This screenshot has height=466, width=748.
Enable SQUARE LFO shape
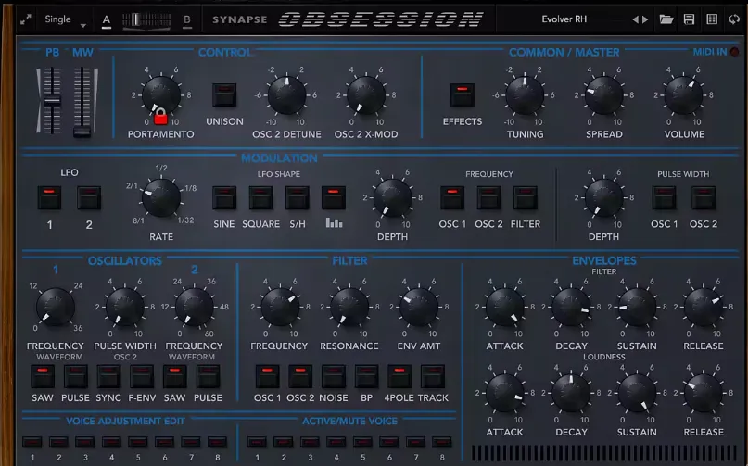coord(261,198)
